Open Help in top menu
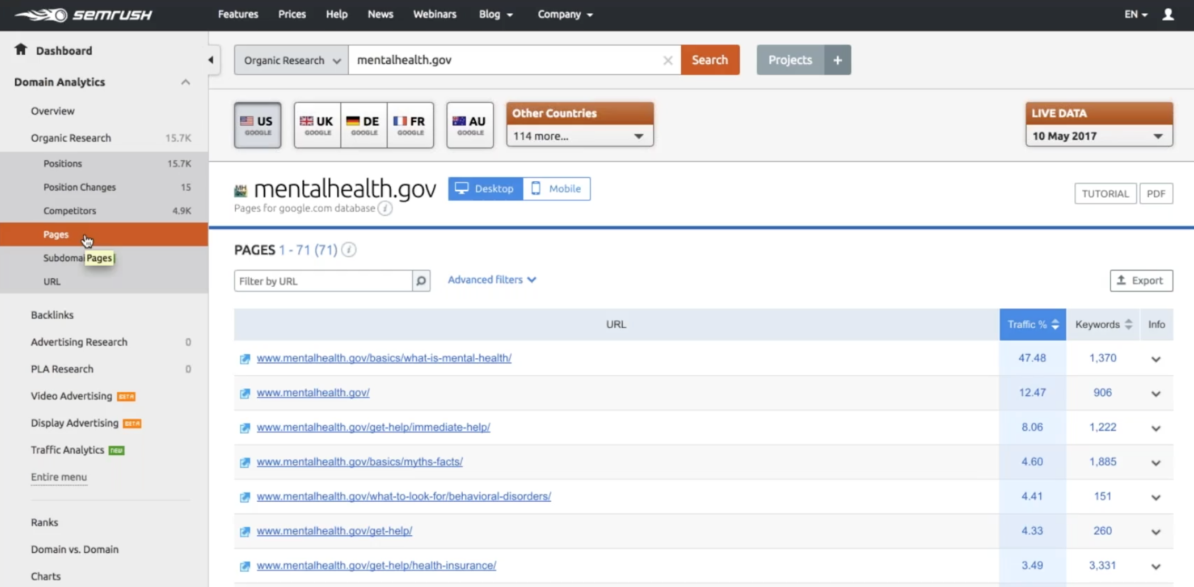The width and height of the screenshot is (1194, 587). [x=337, y=14]
